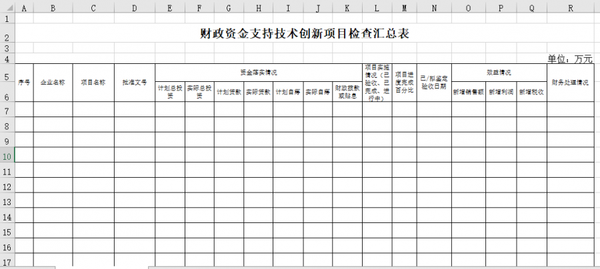
Task: Click the 已/拟鉴定验收日期 header cell
Action: click(434, 83)
